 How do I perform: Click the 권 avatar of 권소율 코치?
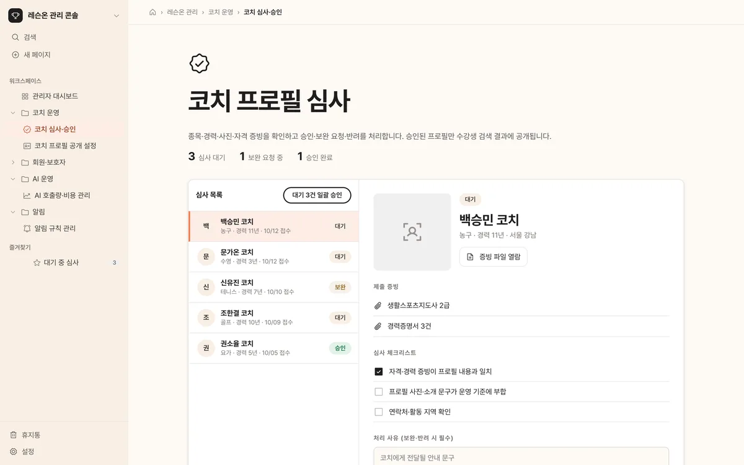click(x=206, y=348)
